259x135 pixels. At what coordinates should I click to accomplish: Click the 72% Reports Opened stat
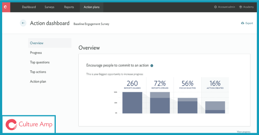160,85
